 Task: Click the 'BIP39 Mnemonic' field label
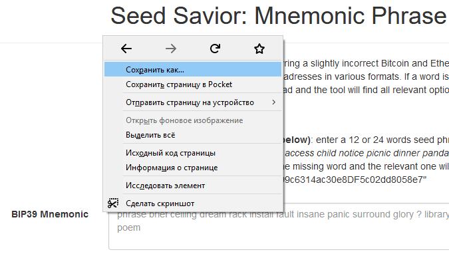click(x=50, y=214)
